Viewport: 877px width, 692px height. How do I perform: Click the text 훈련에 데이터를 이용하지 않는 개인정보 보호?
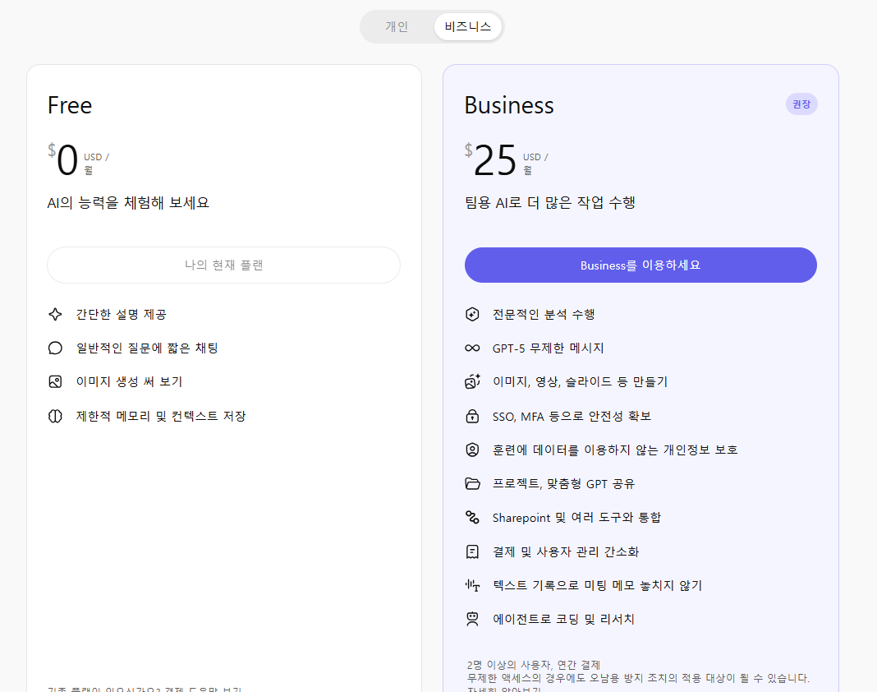coord(615,450)
